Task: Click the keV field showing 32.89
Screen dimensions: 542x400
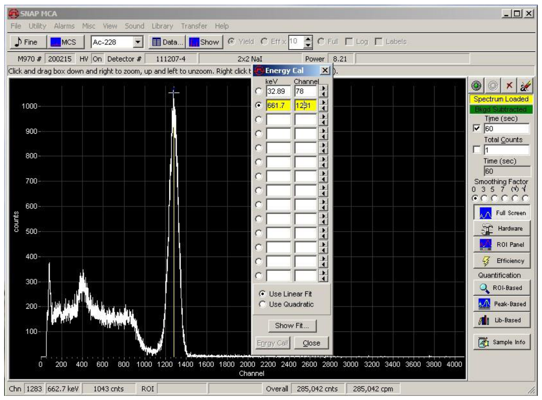Action: pos(278,91)
